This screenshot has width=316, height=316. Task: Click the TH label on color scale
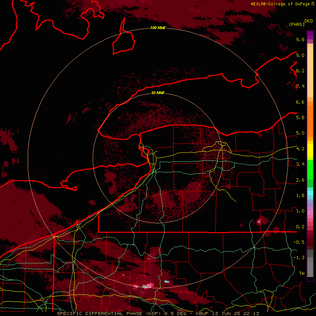point(302,274)
